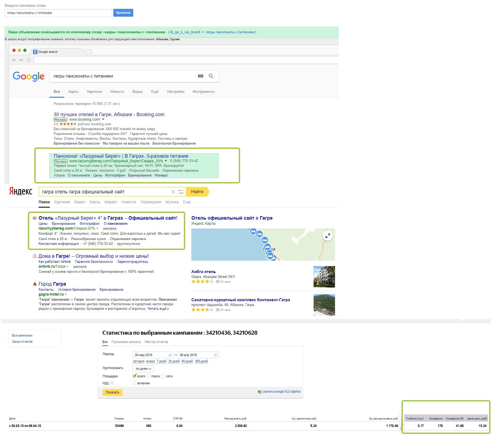Open Пансионат «Лазурный Берег» ad link
Viewport: 491px width, 435px height.
[x=121, y=156]
